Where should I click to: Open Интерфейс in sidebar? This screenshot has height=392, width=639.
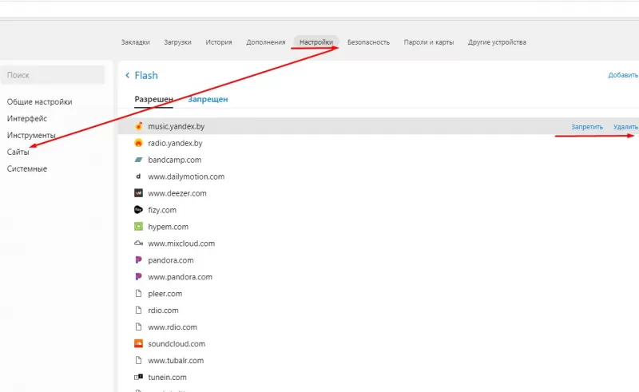point(27,119)
